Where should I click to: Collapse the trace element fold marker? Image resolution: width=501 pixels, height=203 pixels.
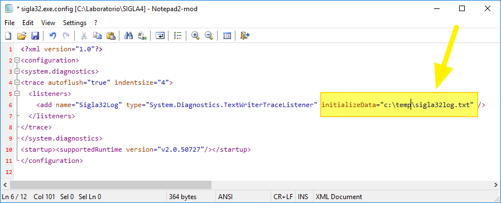click(17, 83)
